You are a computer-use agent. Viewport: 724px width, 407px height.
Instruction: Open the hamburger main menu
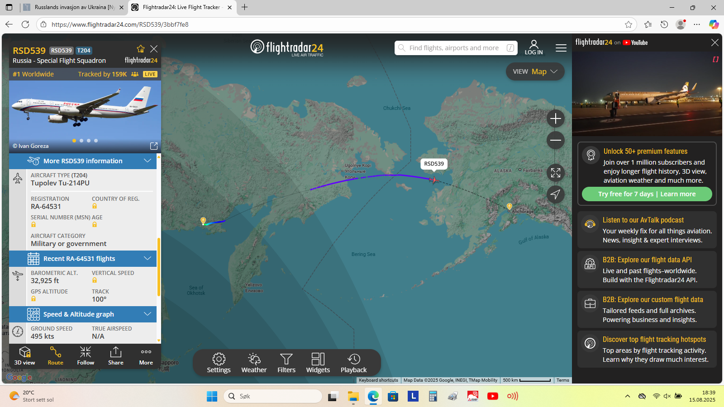(x=561, y=48)
